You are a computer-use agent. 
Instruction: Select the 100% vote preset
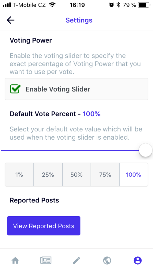coord(134,175)
